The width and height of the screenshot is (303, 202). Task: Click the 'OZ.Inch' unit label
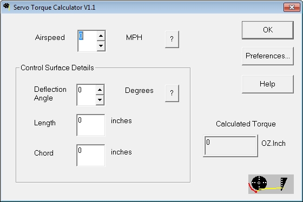click(x=273, y=143)
